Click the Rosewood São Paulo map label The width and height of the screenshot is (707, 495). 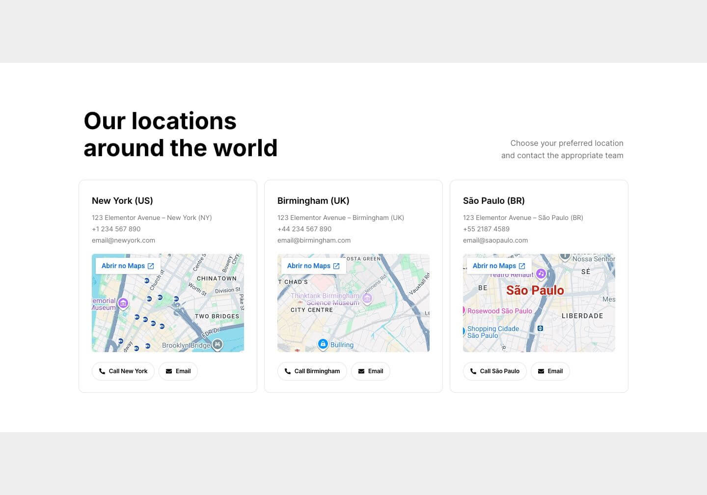(500, 311)
